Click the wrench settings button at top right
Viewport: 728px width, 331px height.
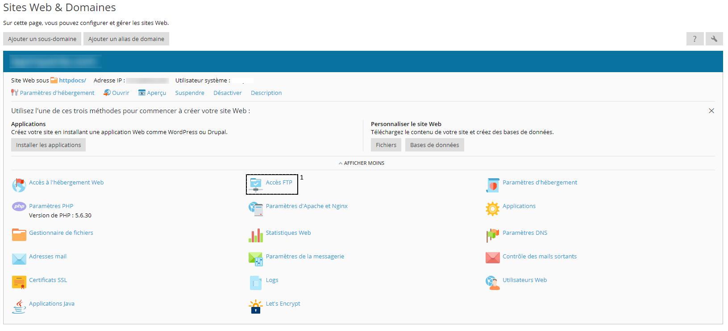[714, 39]
